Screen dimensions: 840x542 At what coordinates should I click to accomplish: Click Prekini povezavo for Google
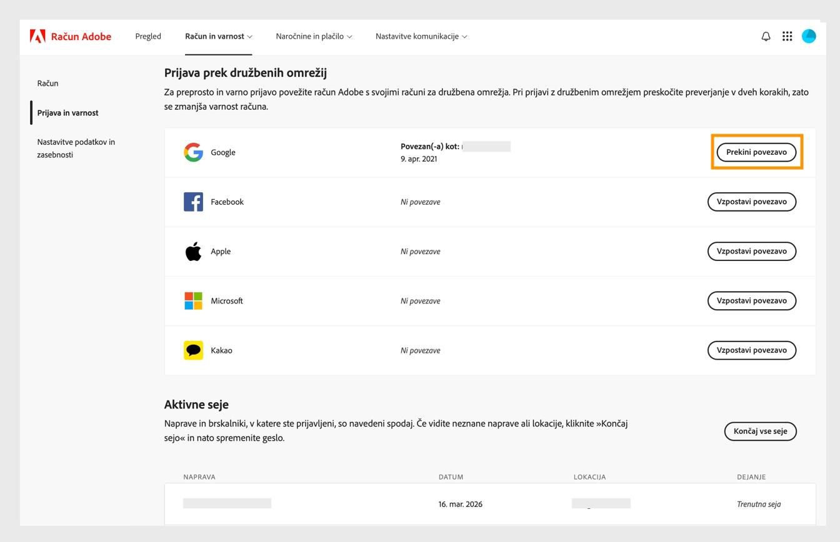click(756, 152)
